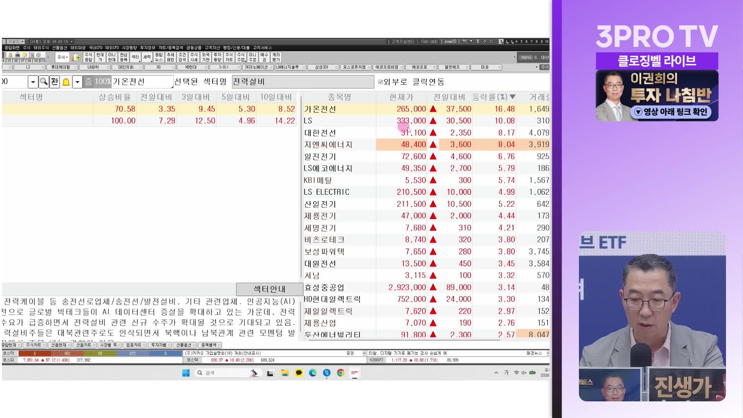The image size is (743, 418).
Task: Click the yellow alarm bell icon
Action: (66, 82)
